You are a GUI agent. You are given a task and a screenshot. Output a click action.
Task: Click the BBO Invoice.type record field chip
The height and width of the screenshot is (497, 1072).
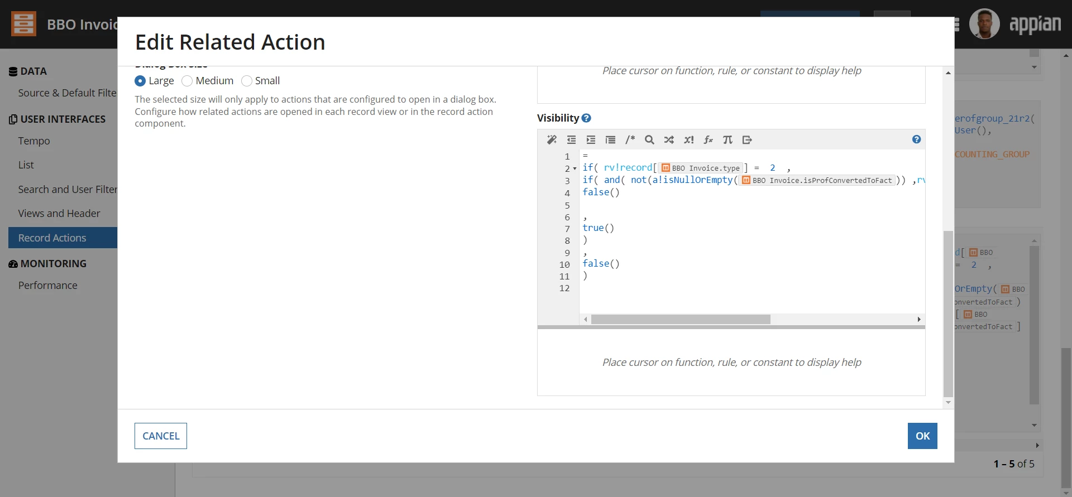(701, 168)
